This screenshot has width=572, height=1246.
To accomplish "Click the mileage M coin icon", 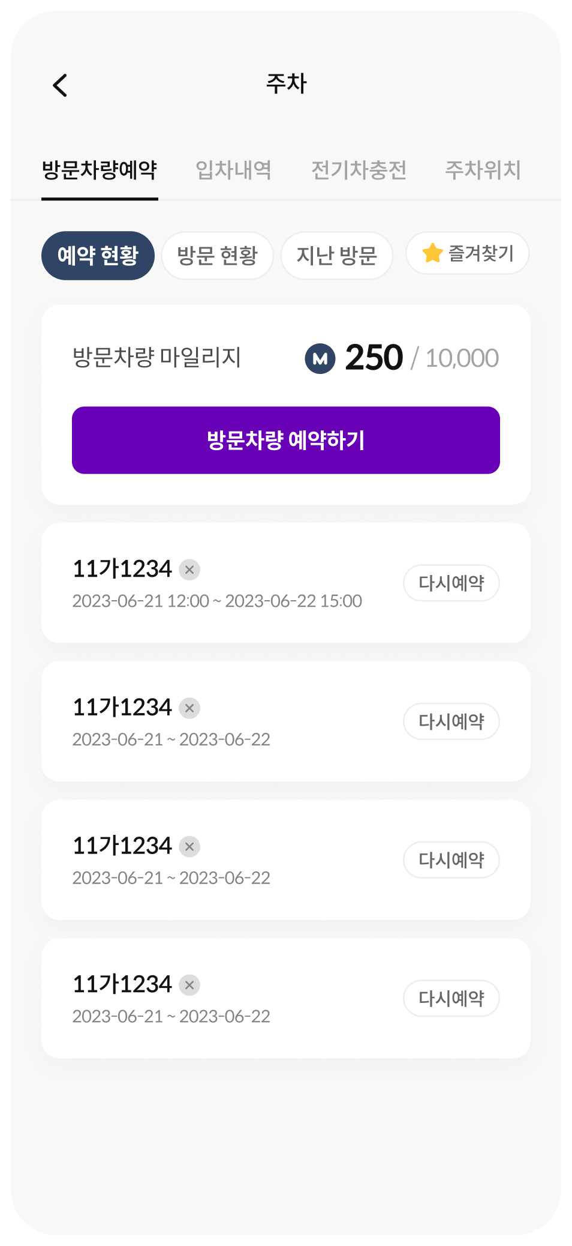I will click(x=320, y=358).
